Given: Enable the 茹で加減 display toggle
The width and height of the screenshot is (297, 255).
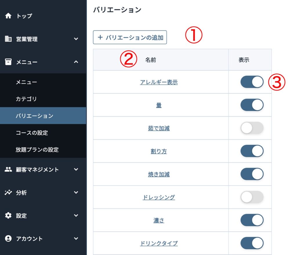Looking at the screenshot, I should coord(252,128).
